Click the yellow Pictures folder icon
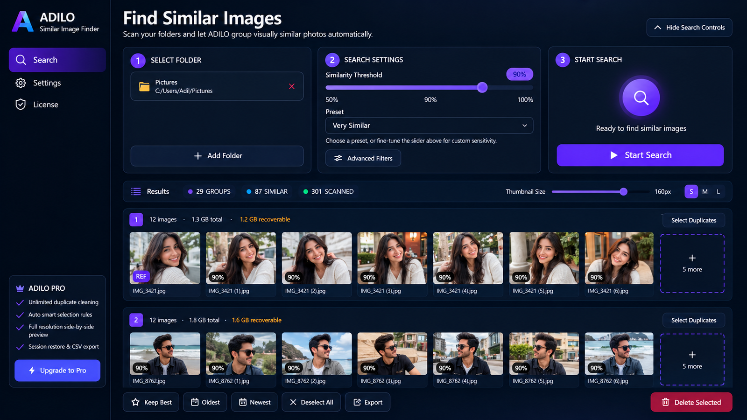The image size is (747, 420). 144,86
